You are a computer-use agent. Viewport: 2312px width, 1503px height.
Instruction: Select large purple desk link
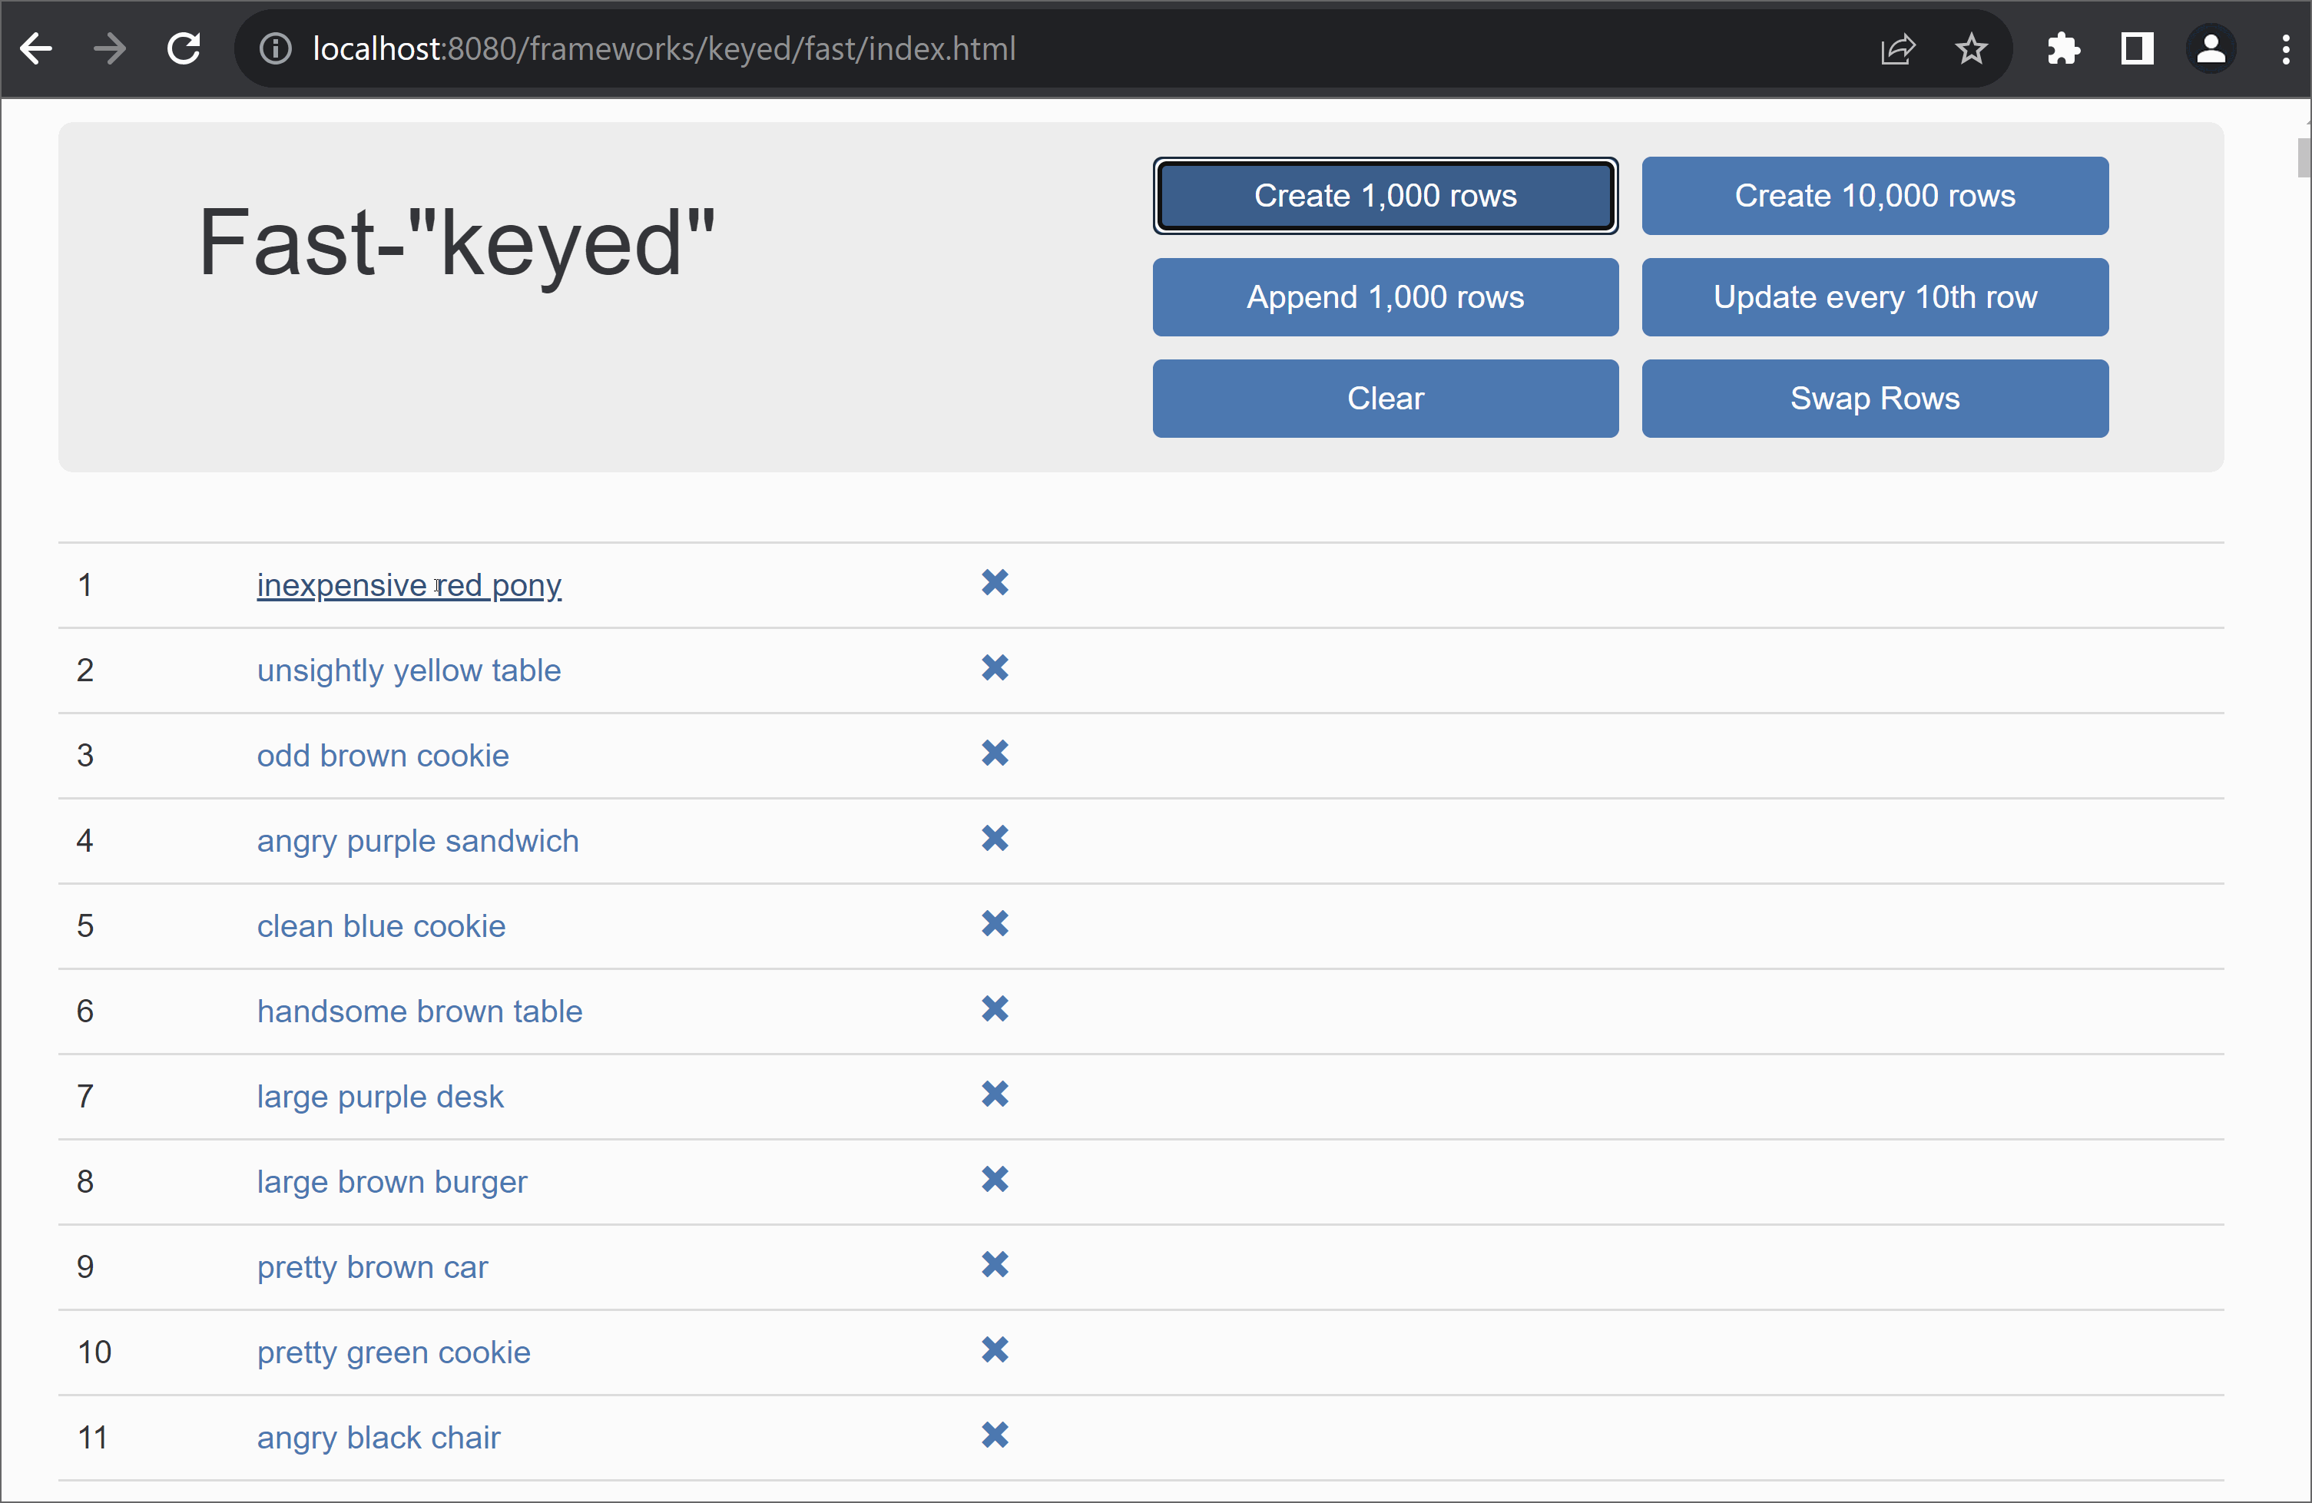379,1097
